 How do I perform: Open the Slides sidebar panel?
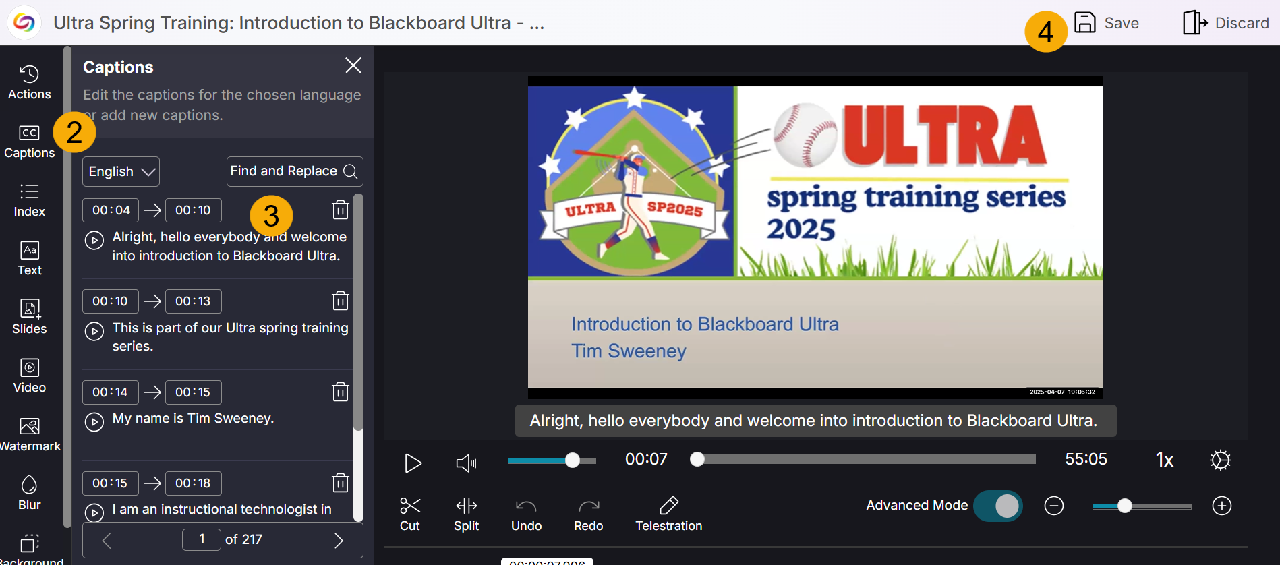pyautogui.click(x=30, y=318)
